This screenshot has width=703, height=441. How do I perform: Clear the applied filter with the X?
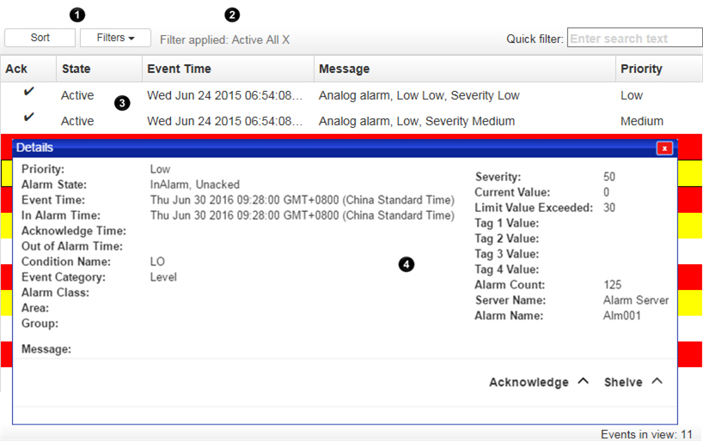tap(285, 39)
